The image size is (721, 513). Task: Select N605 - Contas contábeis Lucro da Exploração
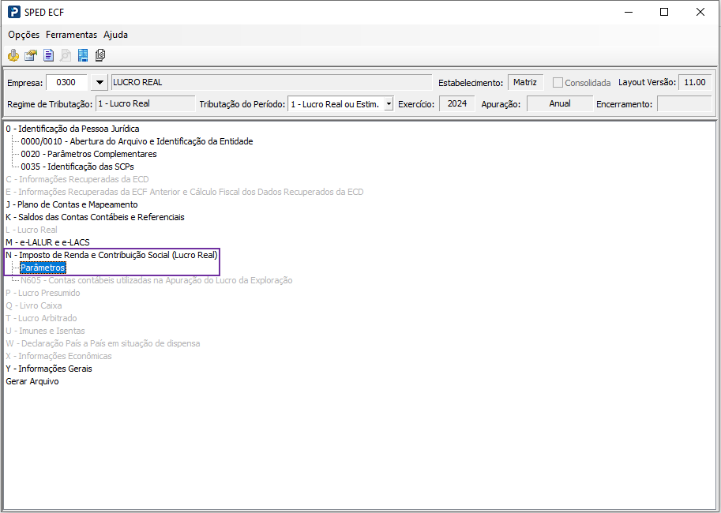pyautogui.click(x=156, y=280)
